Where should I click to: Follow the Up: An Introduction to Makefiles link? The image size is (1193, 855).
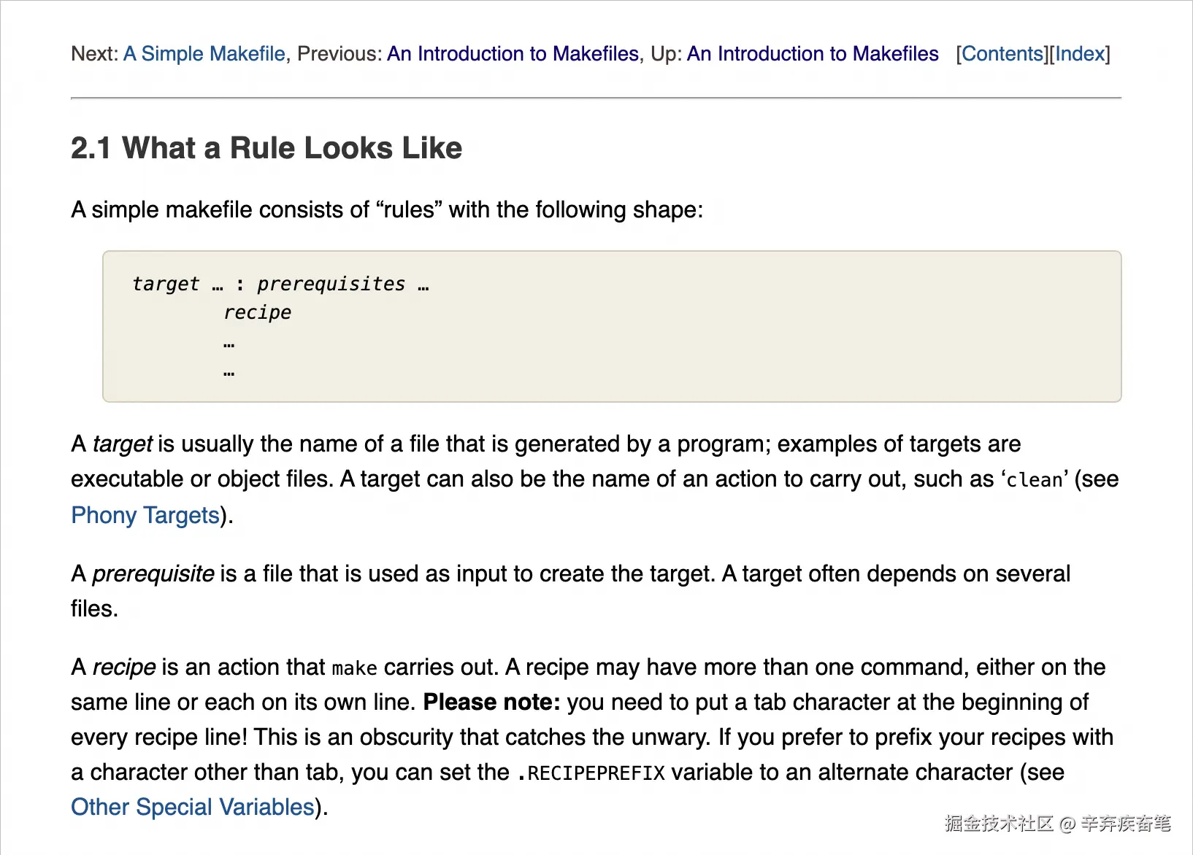813,54
